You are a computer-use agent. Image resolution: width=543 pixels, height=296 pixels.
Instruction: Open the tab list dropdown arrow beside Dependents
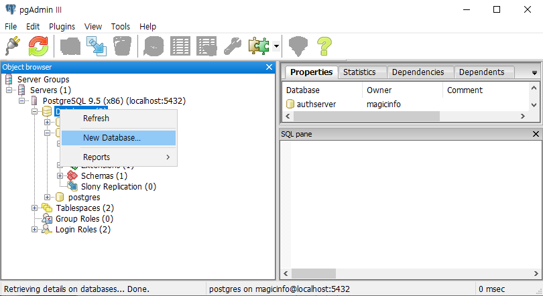pyautogui.click(x=534, y=73)
